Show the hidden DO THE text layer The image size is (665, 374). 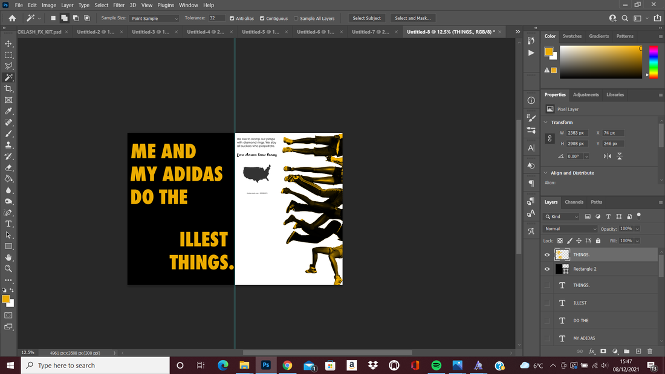click(x=547, y=321)
